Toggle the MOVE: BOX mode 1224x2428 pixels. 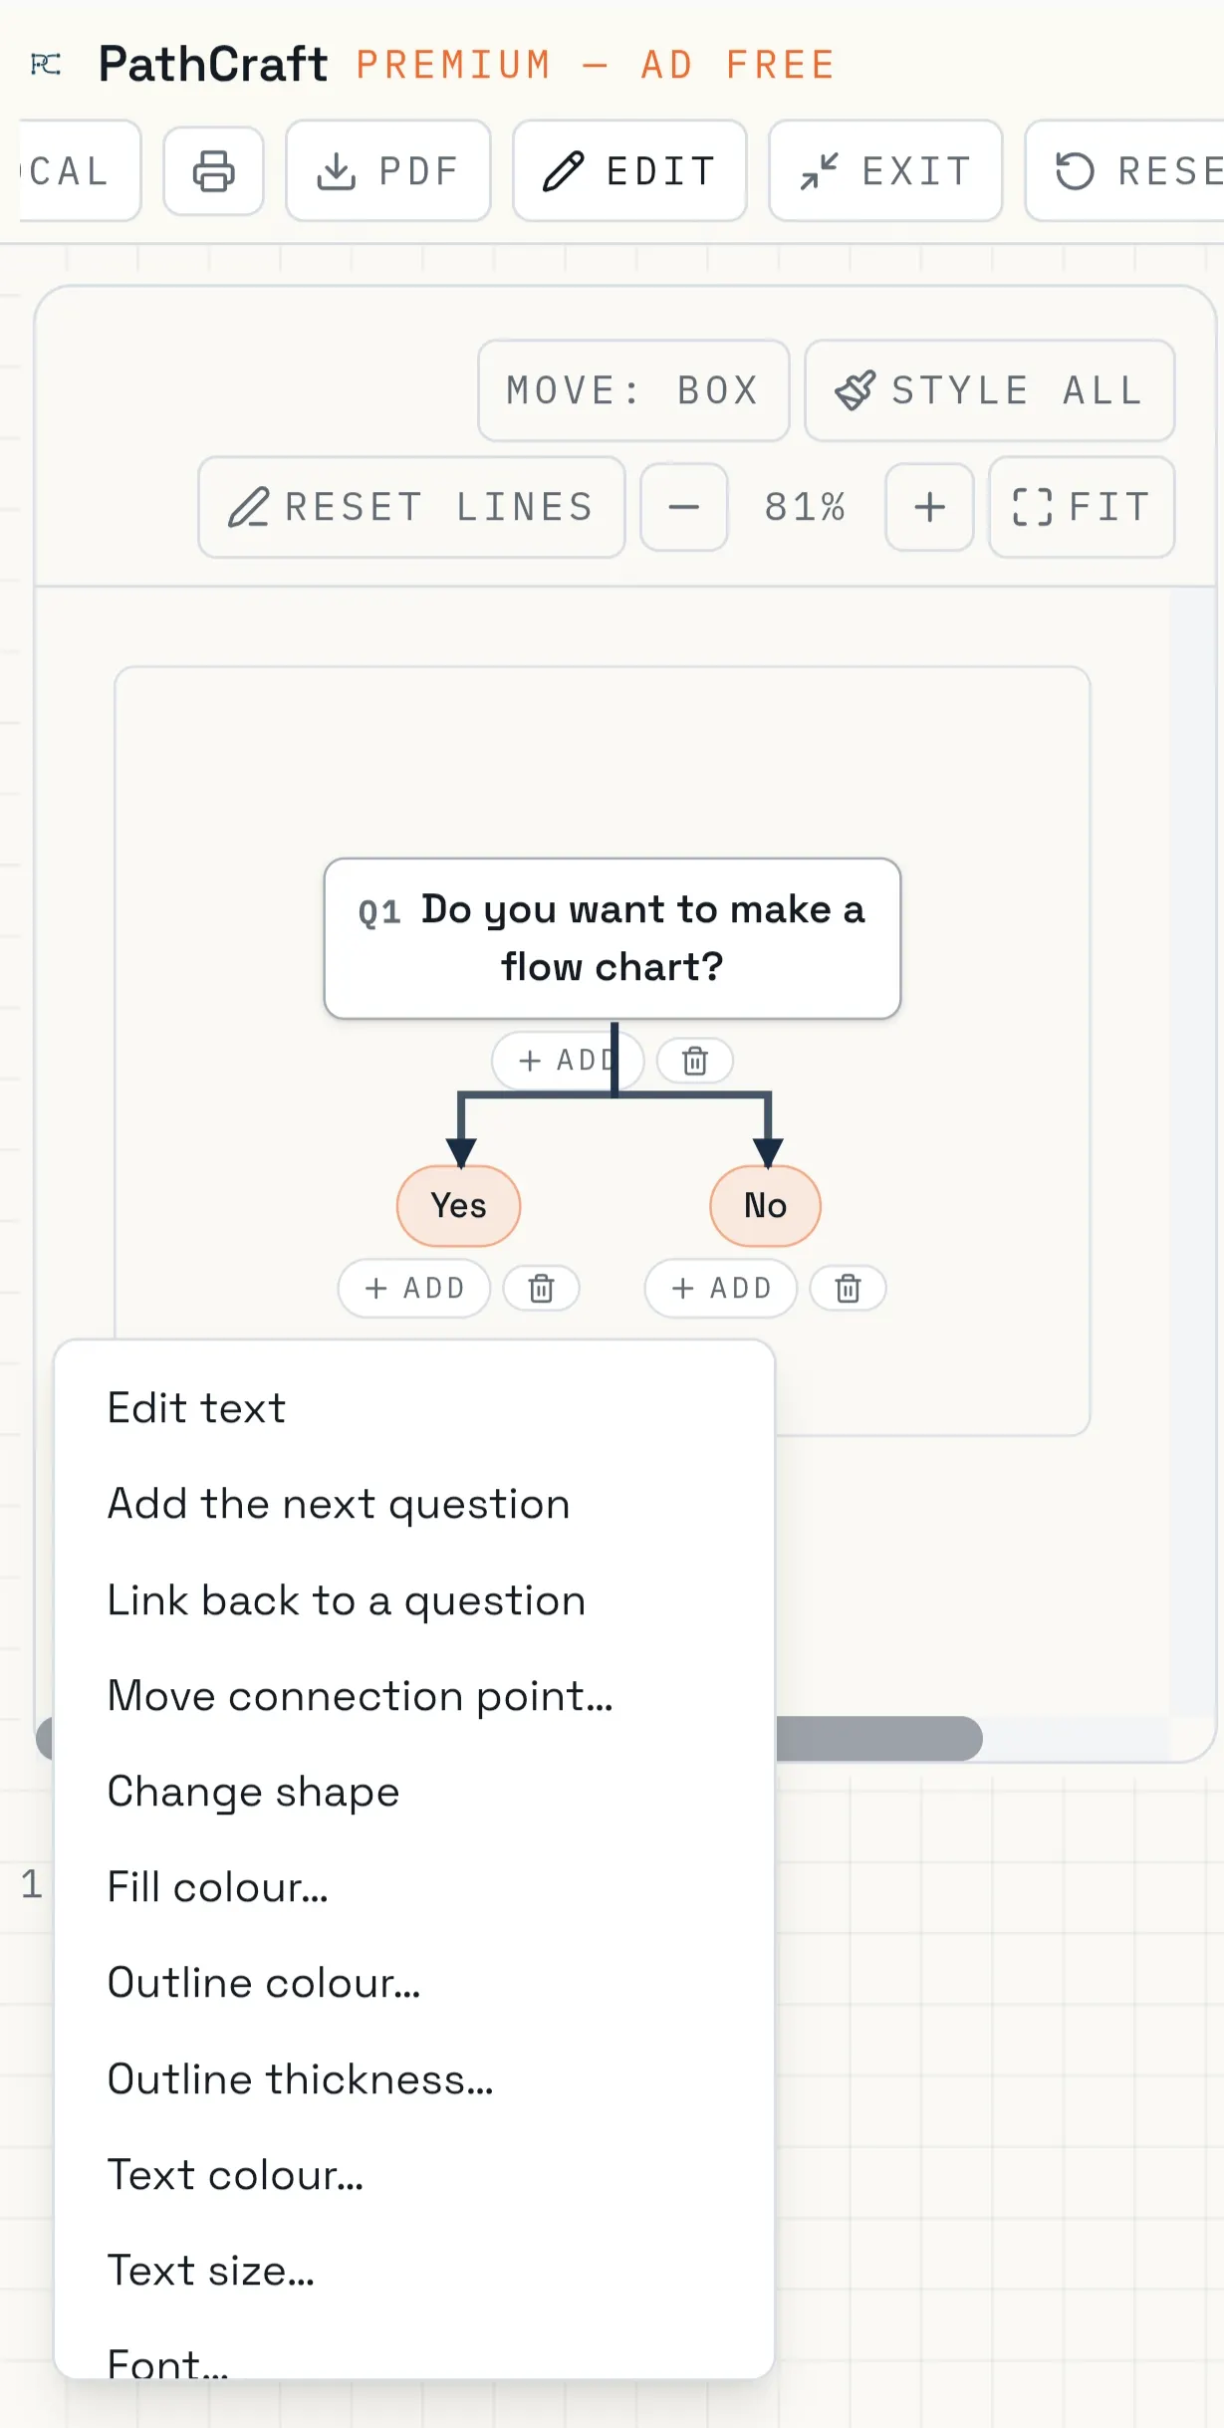(633, 390)
